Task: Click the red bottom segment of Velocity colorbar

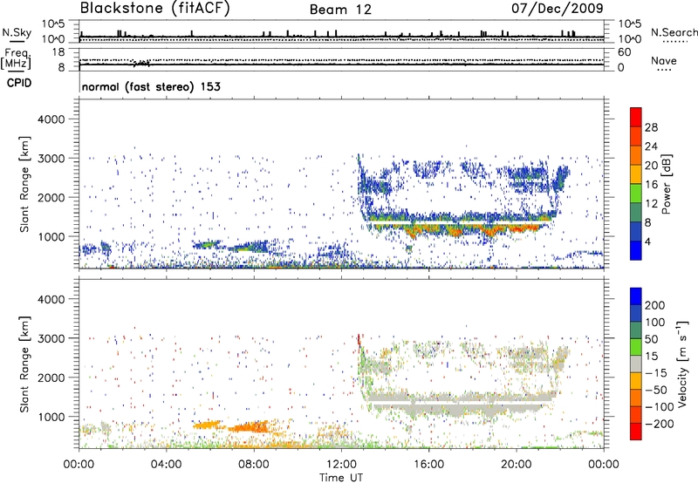Action: (636, 432)
